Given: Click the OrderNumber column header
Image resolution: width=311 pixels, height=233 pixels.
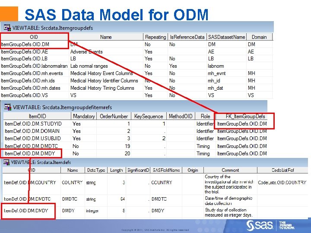Looking at the screenshot, I should click(114, 116).
